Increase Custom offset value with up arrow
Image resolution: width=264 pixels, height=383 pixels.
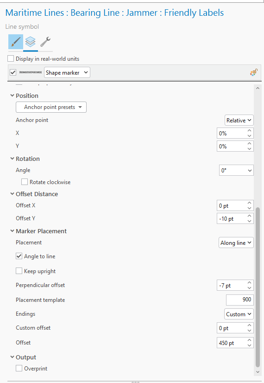point(249,326)
